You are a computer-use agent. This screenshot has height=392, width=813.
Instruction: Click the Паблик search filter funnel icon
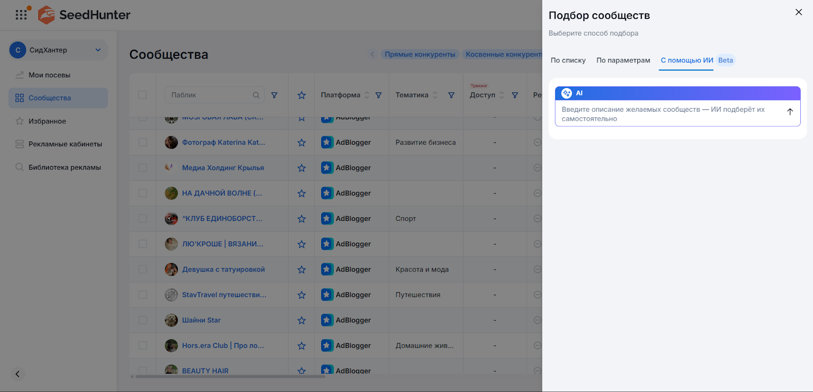tap(274, 95)
